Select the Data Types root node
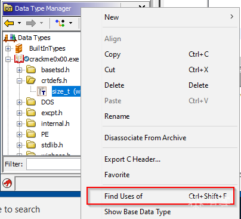Image resolution: width=241 pixels, height=219 pixels. pyautogui.click(x=34, y=38)
